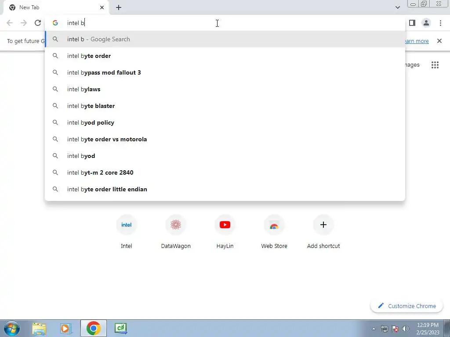Click the search icon beside 'intel byod policy'
Image resolution: width=450 pixels, height=337 pixels.
(55, 122)
